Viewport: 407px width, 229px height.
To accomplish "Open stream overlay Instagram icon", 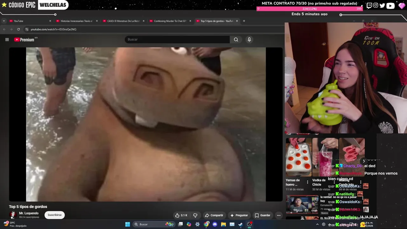I will 376,5.
